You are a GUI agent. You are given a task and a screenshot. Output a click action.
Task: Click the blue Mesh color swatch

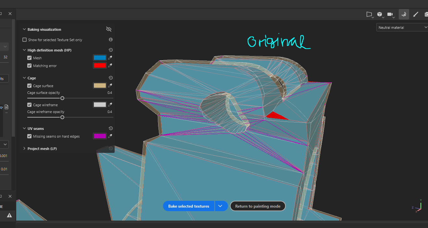pyautogui.click(x=99, y=58)
